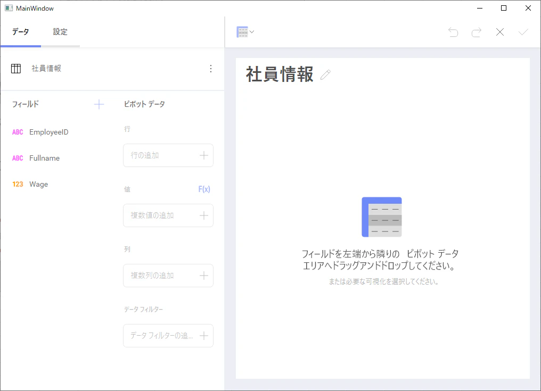Viewport: 541px width, 391px height.
Task: Open the visualization type picker dropdown
Action: point(245,32)
